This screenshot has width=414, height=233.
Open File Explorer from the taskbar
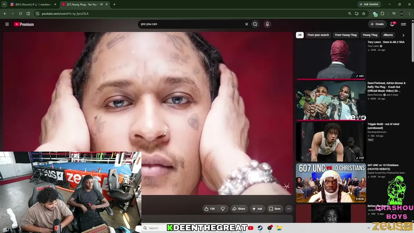(279, 228)
